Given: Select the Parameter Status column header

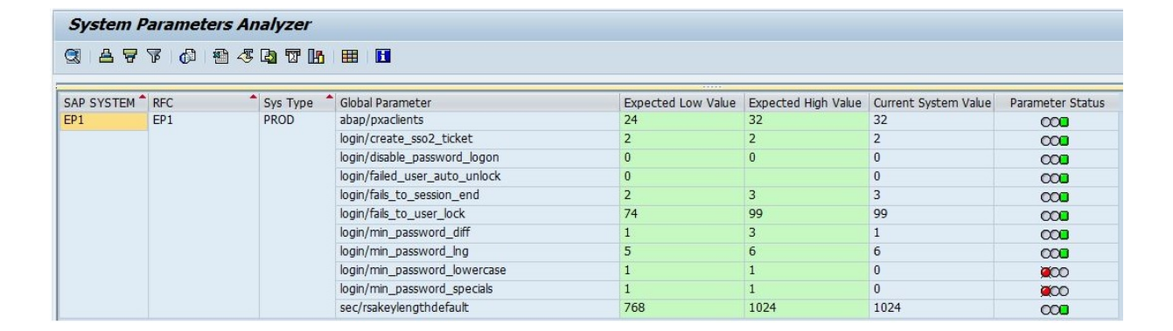Looking at the screenshot, I should pyautogui.click(x=1057, y=103).
